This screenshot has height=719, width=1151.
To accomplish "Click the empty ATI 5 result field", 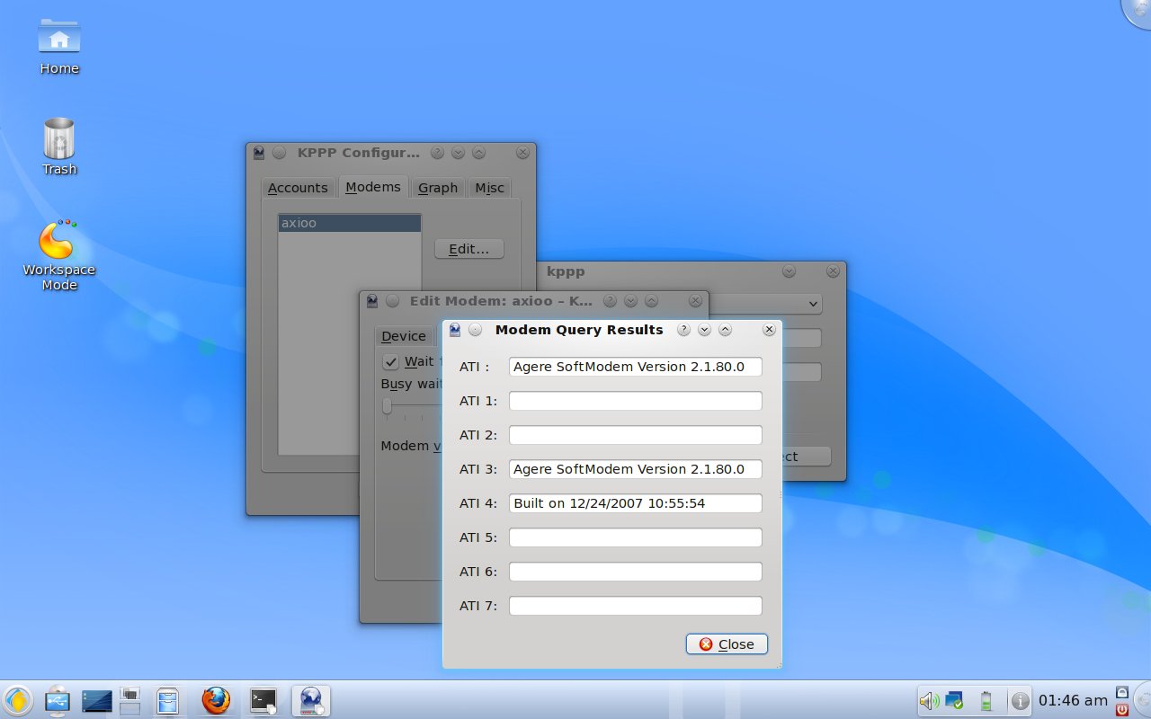I will (635, 537).
